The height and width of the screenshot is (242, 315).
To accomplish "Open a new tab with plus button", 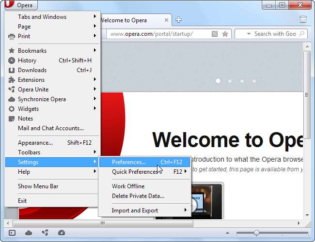I will (x=178, y=20).
